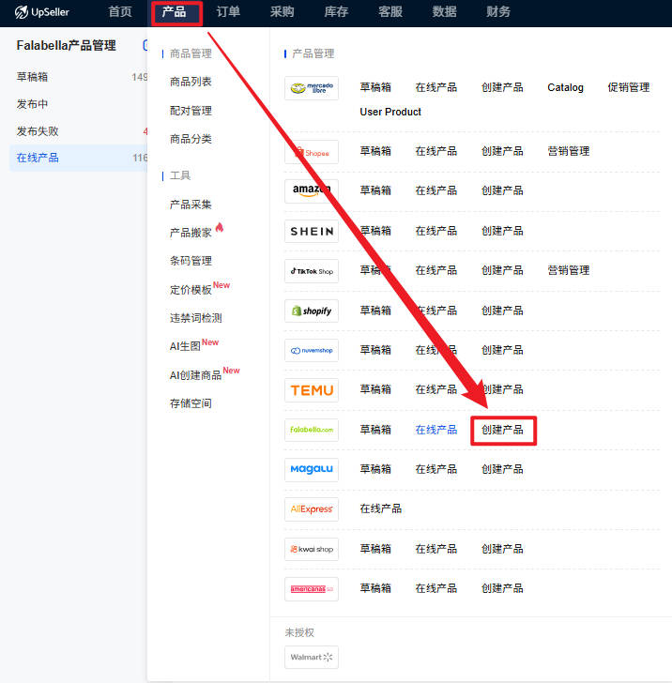Open Mercado Libre 草稿箱
This screenshot has width=672, height=683.
point(375,87)
